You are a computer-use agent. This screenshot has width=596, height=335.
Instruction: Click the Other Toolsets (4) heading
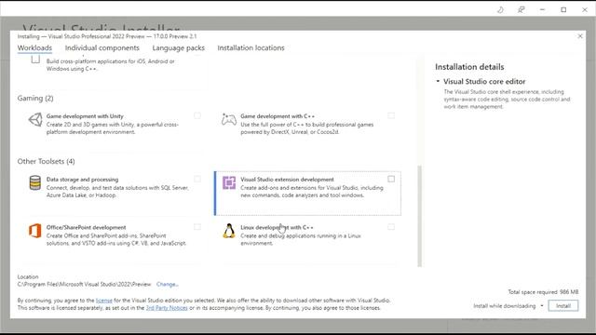46,161
